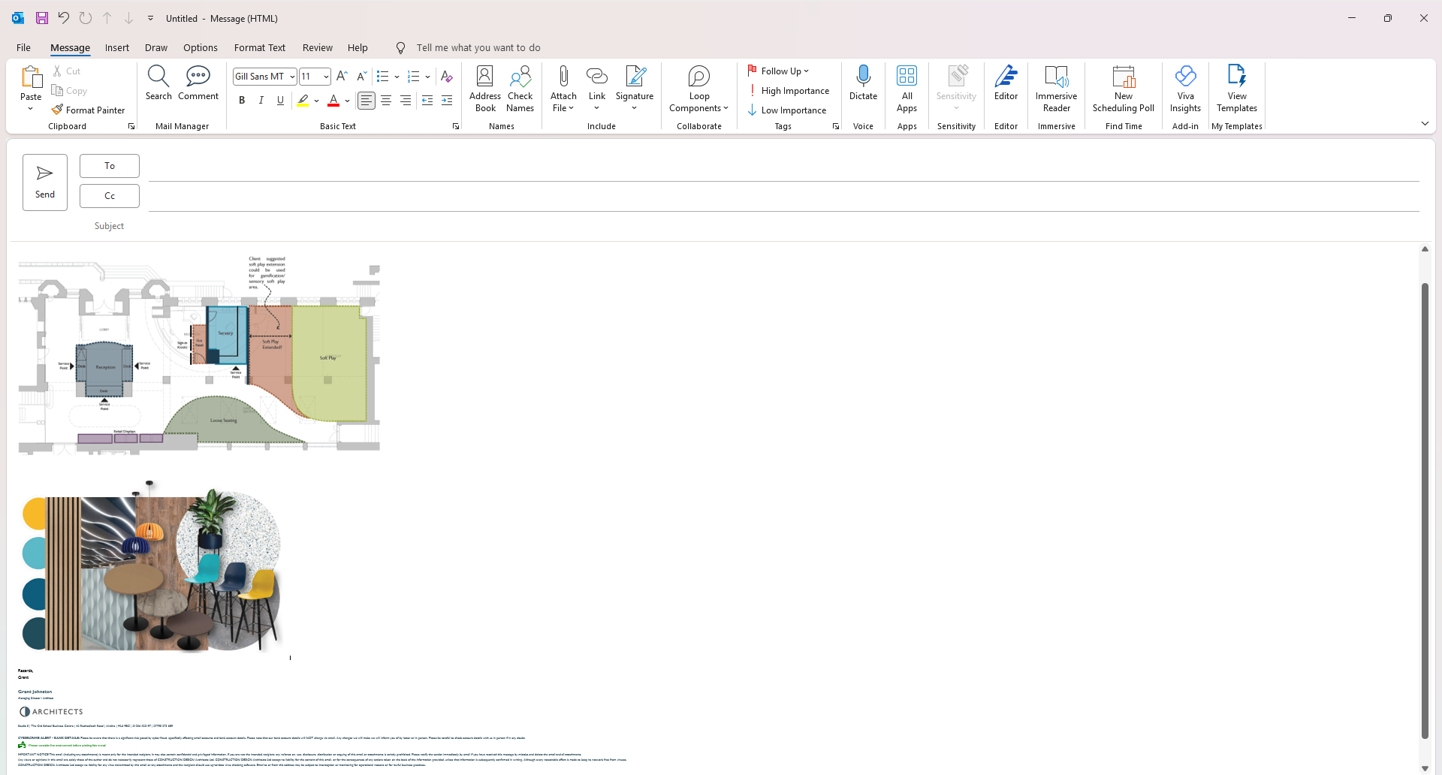Open the Immersive Reader
This screenshot has width=1442, height=775.
[1056, 88]
